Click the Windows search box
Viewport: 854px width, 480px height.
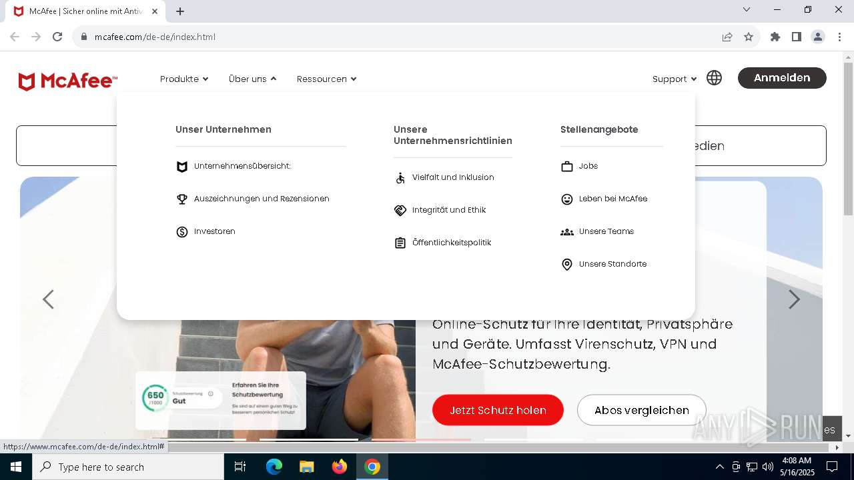128,467
